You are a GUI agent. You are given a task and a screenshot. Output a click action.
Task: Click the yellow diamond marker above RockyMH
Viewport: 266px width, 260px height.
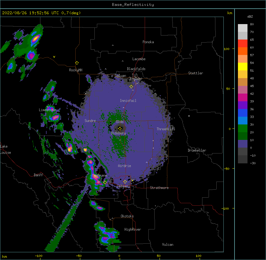pyautogui.click(x=77, y=63)
